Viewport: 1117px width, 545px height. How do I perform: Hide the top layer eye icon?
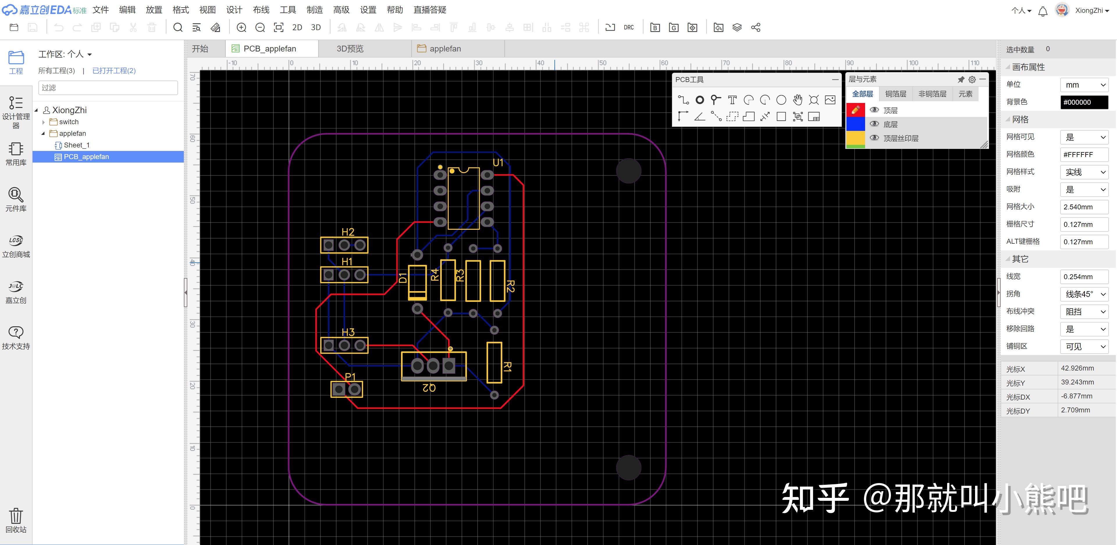click(874, 110)
